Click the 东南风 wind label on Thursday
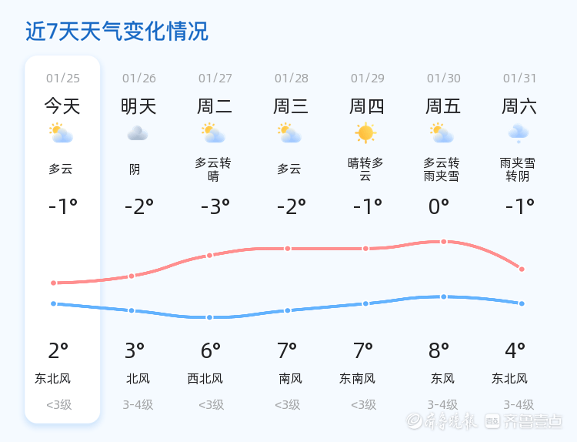This screenshot has height=442, width=577. click(357, 379)
